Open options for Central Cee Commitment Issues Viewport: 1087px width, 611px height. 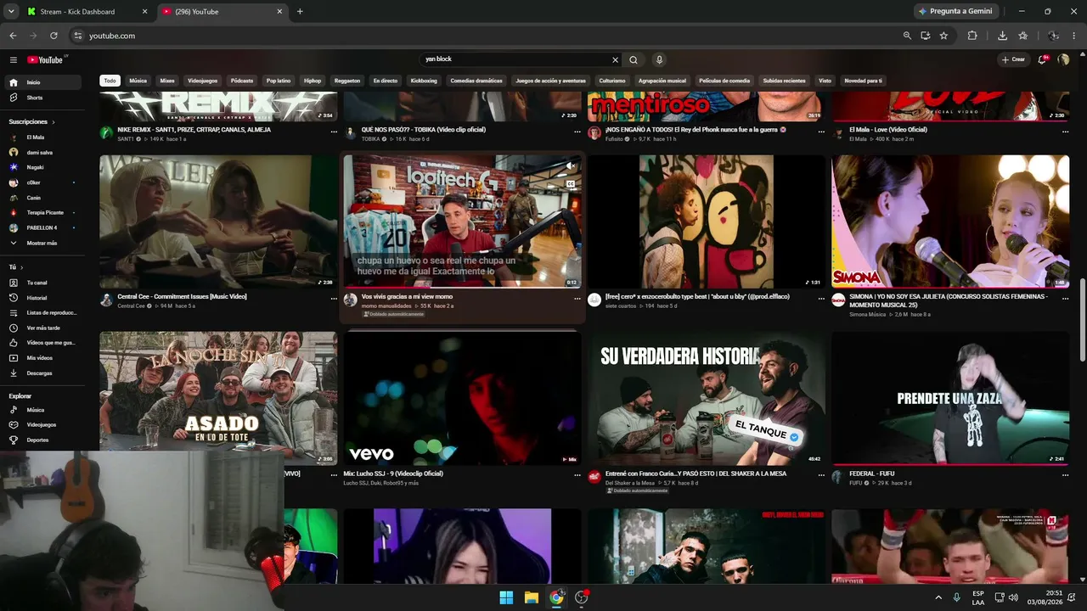[x=334, y=299]
